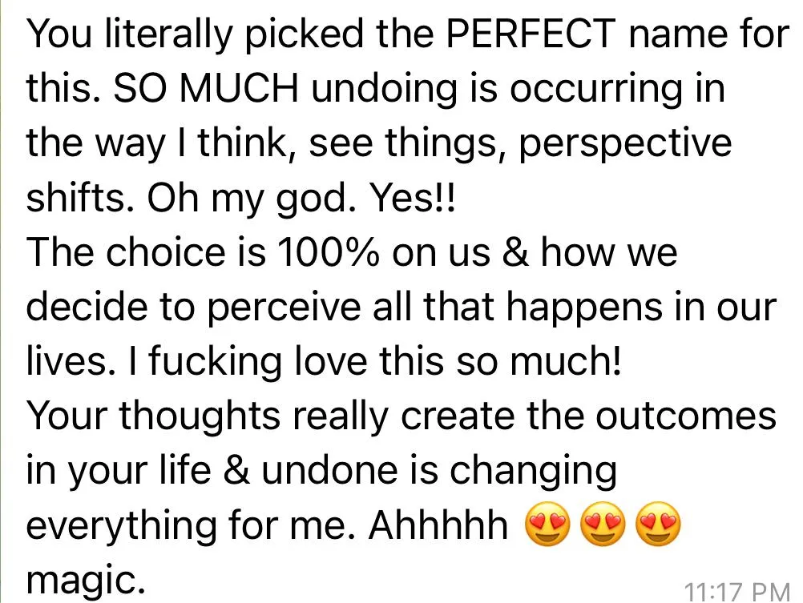Click the word 'thoughts'
Screen dimensions: 803x603
click(200, 416)
